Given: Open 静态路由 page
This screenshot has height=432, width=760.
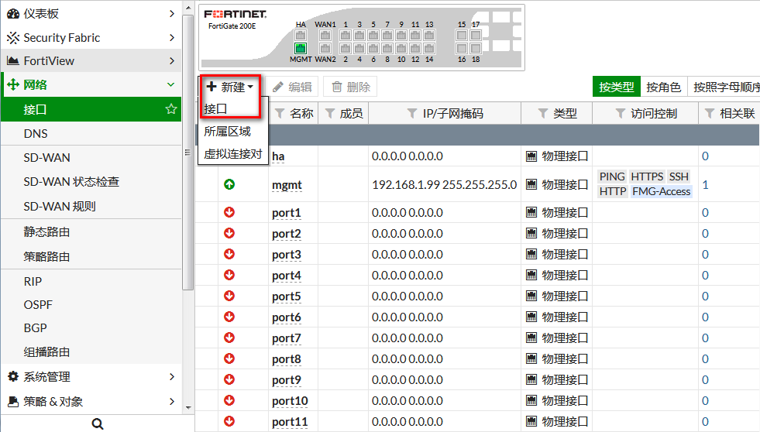Looking at the screenshot, I should 46,232.
